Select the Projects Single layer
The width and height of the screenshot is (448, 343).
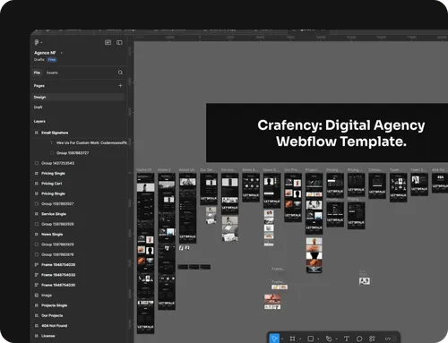point(54,305)
